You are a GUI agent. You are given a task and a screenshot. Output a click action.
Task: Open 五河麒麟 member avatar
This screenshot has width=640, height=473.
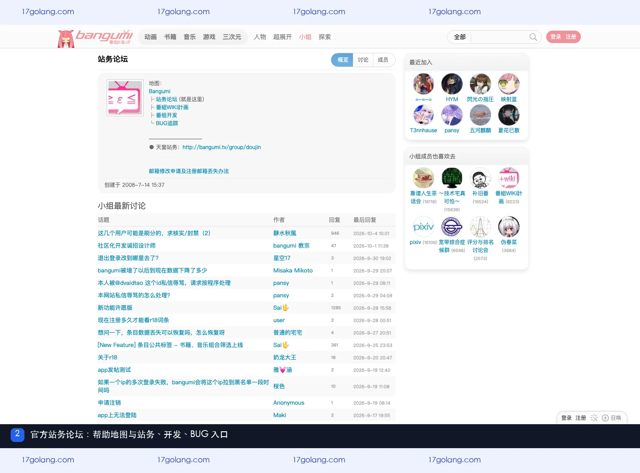tap(480, 115)
